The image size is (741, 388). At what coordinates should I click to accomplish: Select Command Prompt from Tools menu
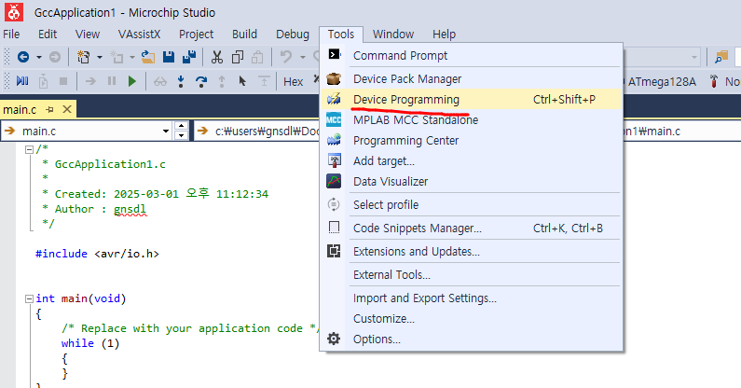[x=471, y=56]
